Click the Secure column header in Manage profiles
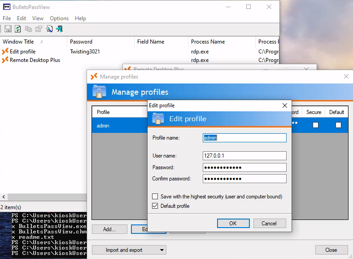This screenshot has height=259, width=353. click(314, 112)
